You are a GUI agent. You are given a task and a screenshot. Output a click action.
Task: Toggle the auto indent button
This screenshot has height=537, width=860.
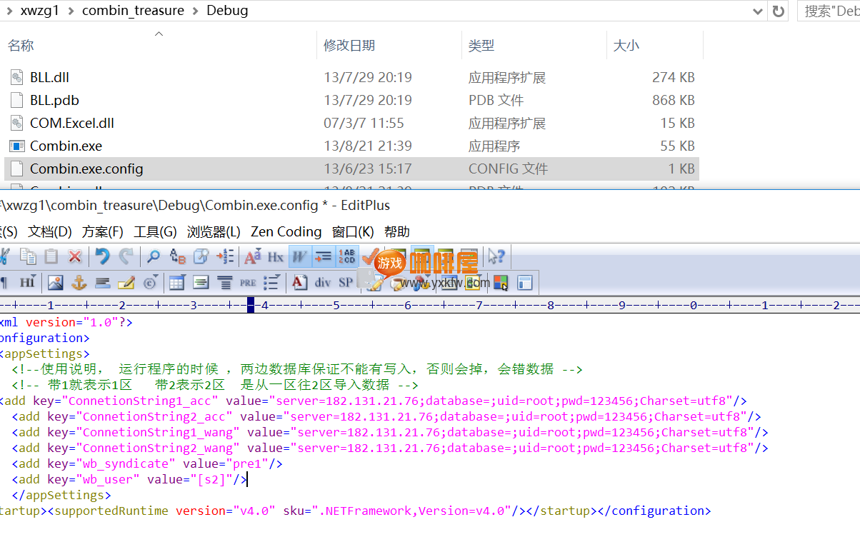324,256
